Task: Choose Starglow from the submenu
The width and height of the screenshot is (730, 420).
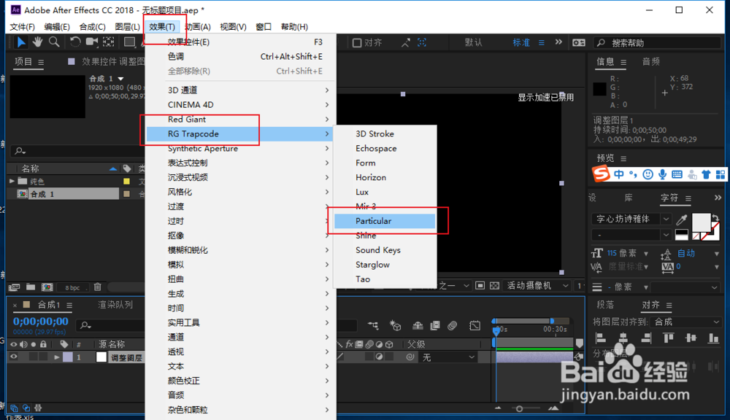Action: pyautogui.click(x=385, y=265)
